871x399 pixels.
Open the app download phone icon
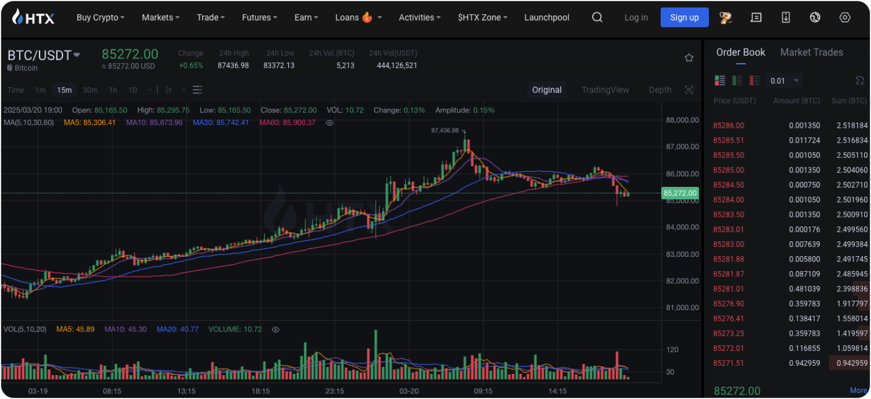point(786,17)
